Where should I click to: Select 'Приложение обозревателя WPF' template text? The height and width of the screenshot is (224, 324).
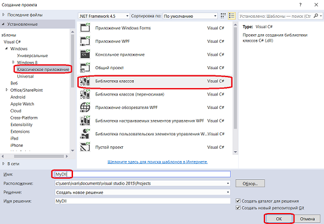point(126,107)
